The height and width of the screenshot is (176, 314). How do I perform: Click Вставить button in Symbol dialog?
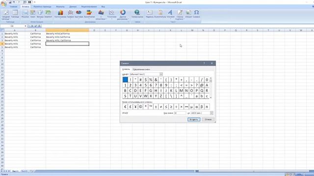194,119
